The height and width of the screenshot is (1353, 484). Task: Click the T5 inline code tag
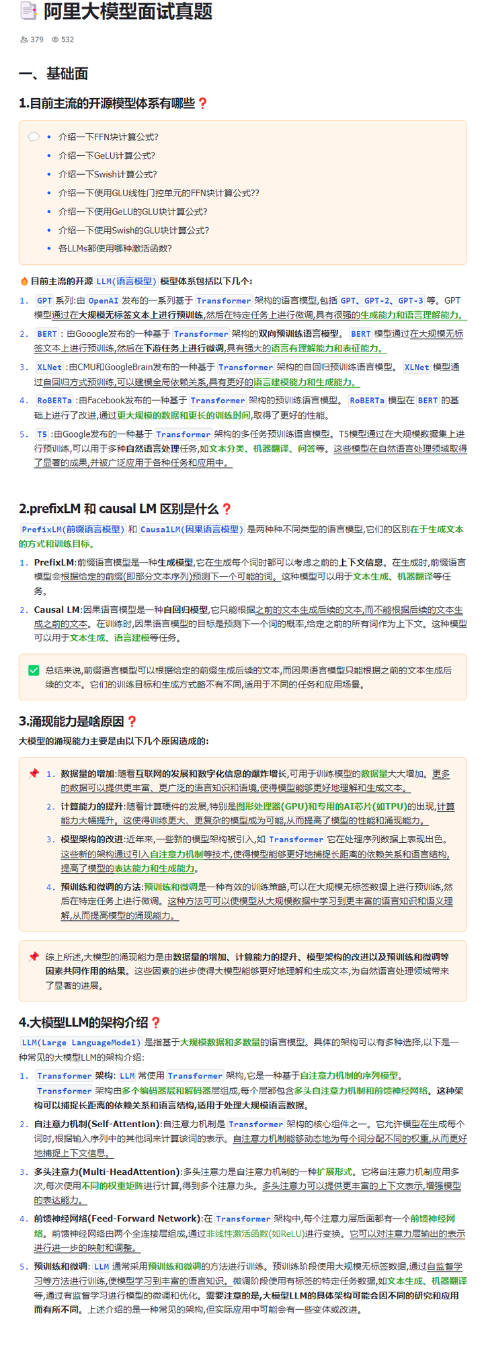point(42,435)
